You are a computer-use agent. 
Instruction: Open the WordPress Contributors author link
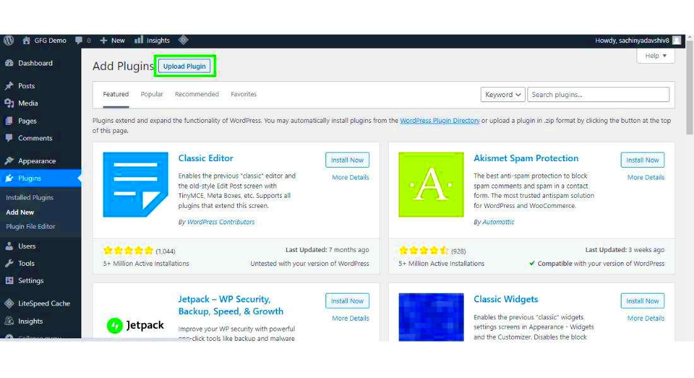pos(221,222)
